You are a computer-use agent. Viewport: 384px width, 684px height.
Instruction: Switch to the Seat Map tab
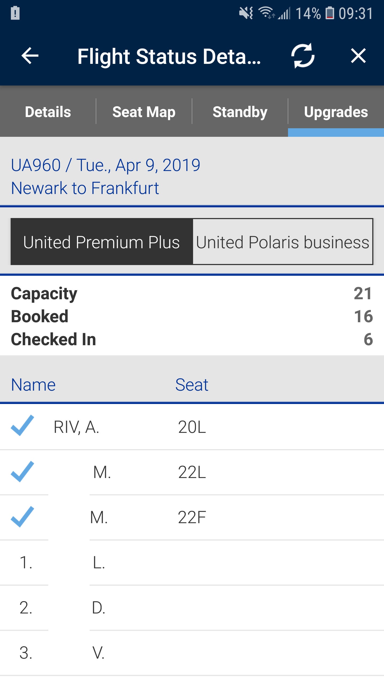click(x=144, y=112)
